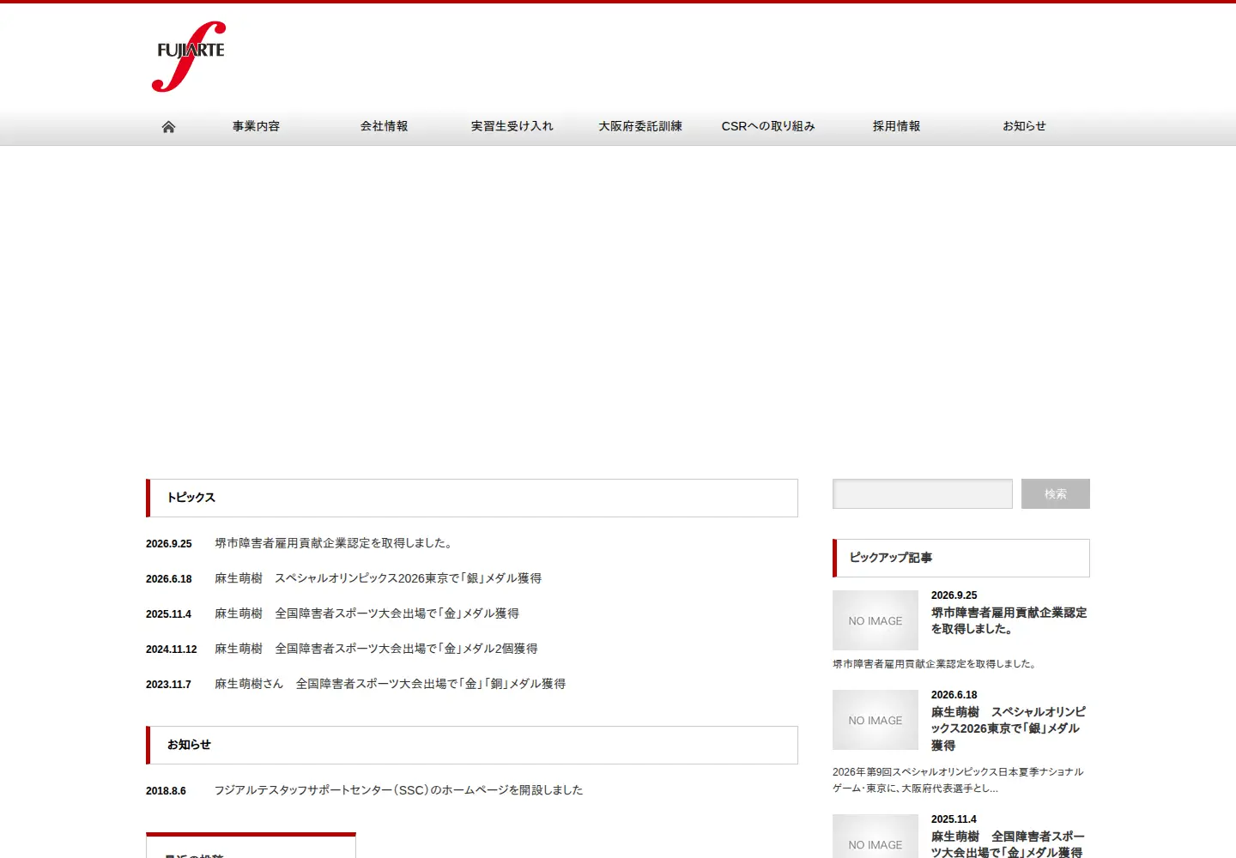
Task: Open topic 全国障害者スポーツ大会出場で「金」メダル獲得
Action: 367,613
